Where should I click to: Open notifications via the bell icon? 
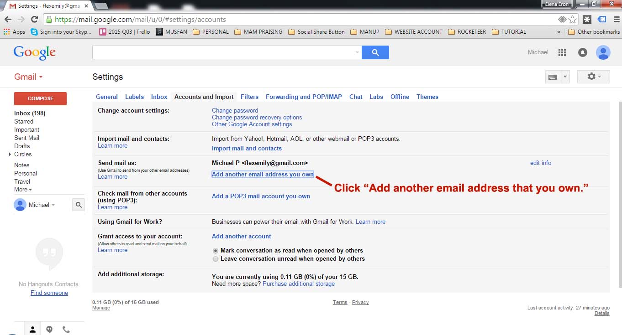tap(582, 52)
